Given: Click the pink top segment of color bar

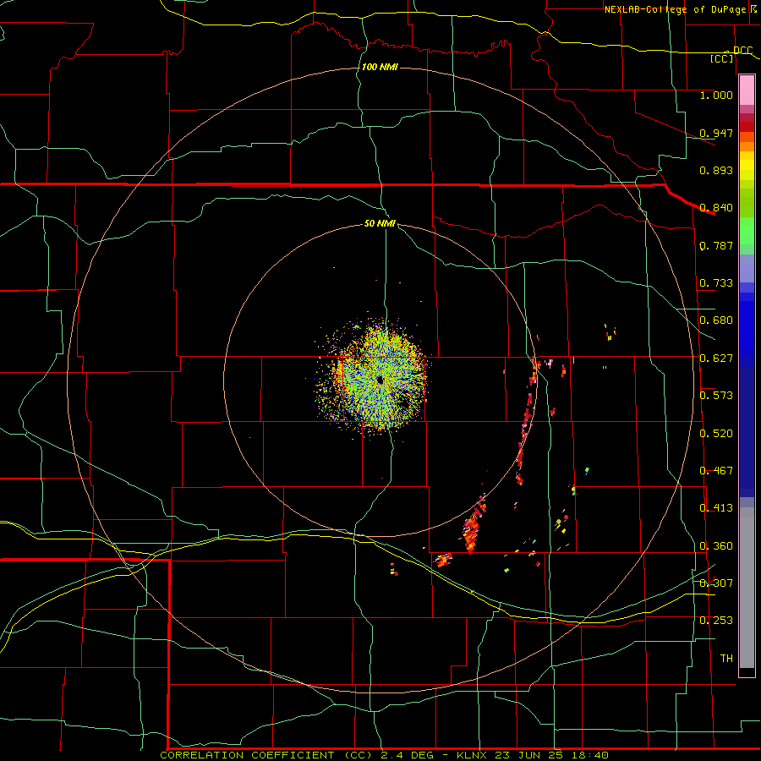Looking at the screenshot, I should point(747,90).
